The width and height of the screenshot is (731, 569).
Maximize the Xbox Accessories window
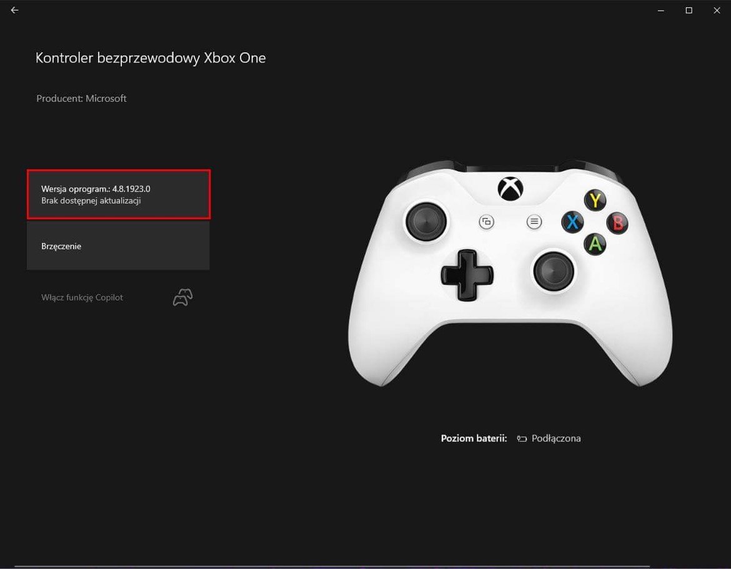tap(689, 10)
